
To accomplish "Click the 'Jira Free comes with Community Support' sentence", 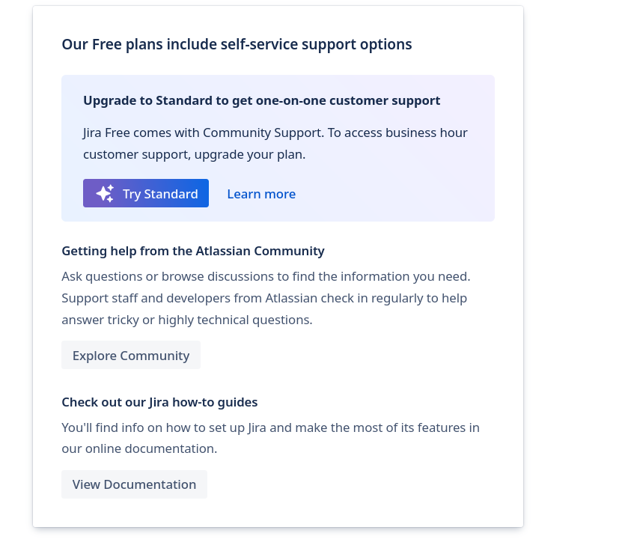I will pos(204,133).
